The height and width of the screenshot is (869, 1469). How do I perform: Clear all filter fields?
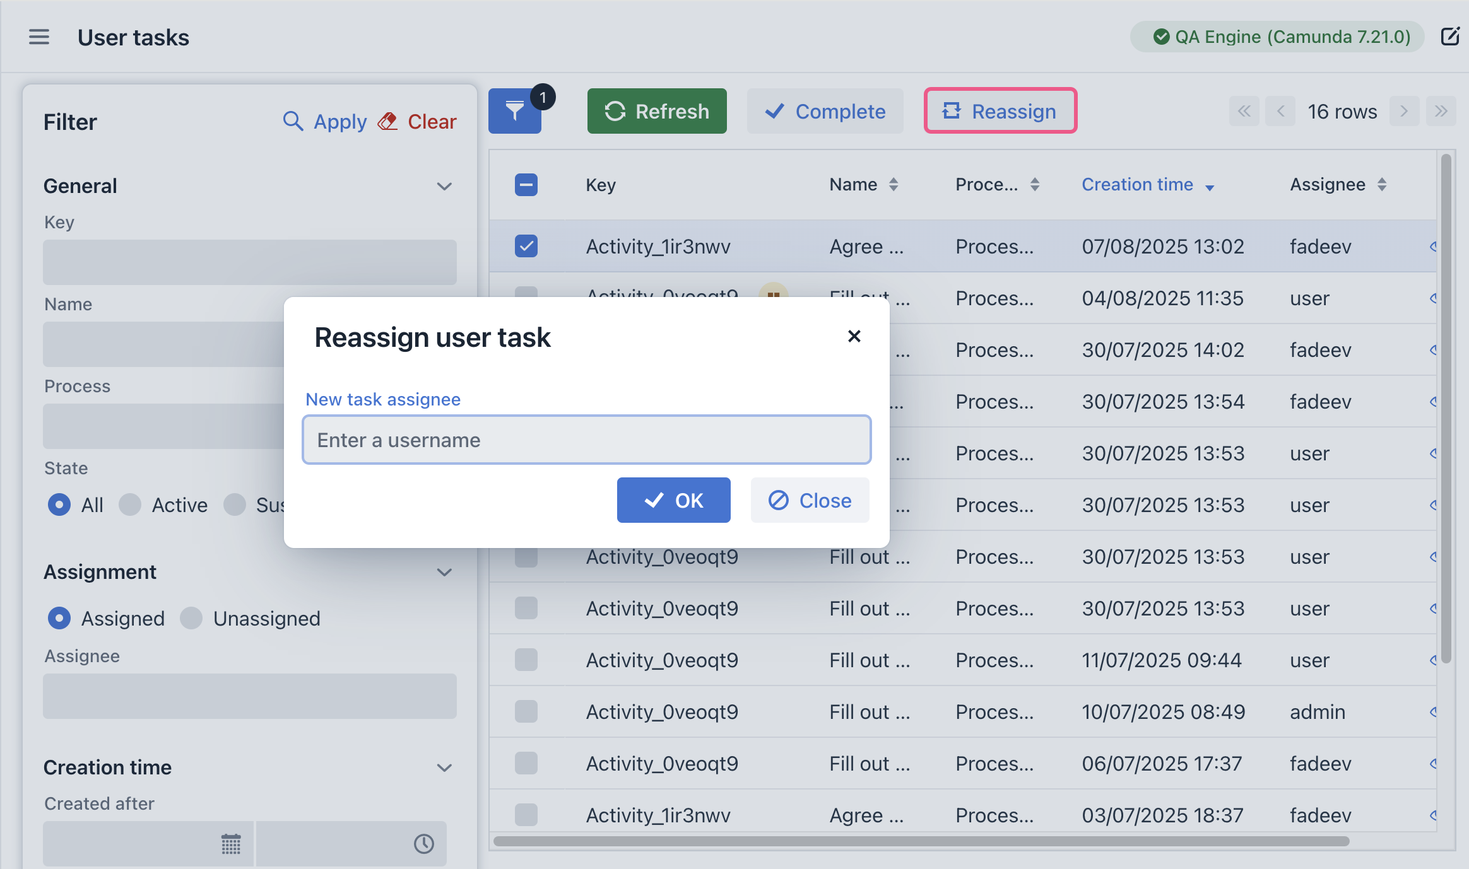click(417, 121)
